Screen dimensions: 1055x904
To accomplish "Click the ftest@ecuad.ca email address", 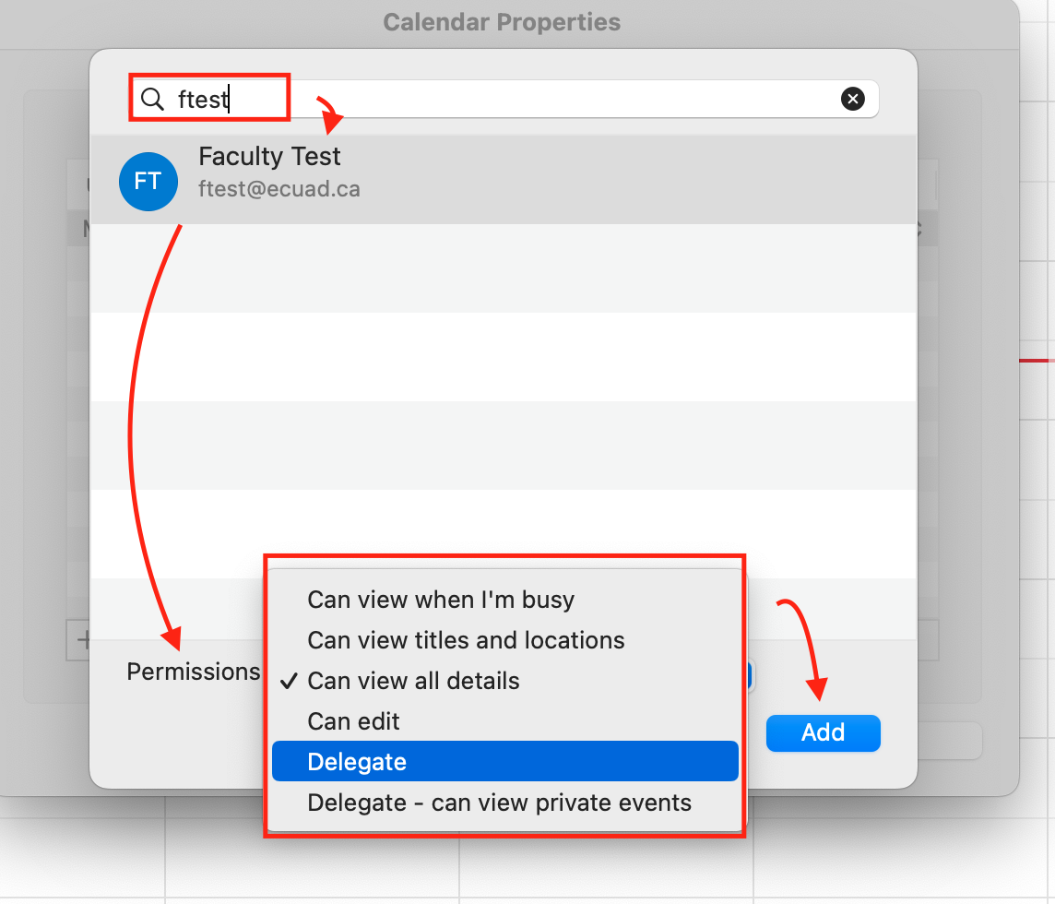I will [x=279, y=189].
